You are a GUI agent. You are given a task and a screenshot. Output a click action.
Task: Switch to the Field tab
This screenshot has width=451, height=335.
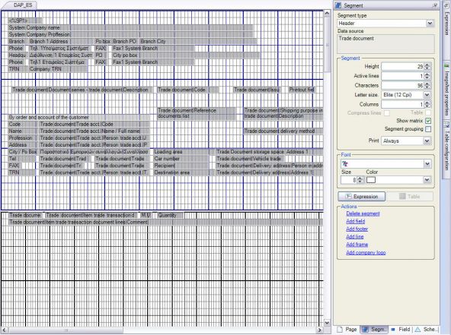coord(401,330)
